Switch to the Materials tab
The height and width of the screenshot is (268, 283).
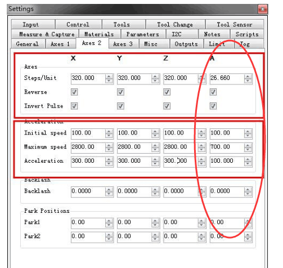pyautogui.click(x=100, y=34)
